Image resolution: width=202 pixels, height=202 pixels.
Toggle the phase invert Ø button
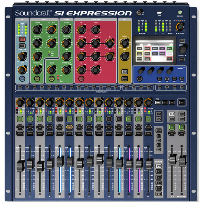click(x=22, y=46)
